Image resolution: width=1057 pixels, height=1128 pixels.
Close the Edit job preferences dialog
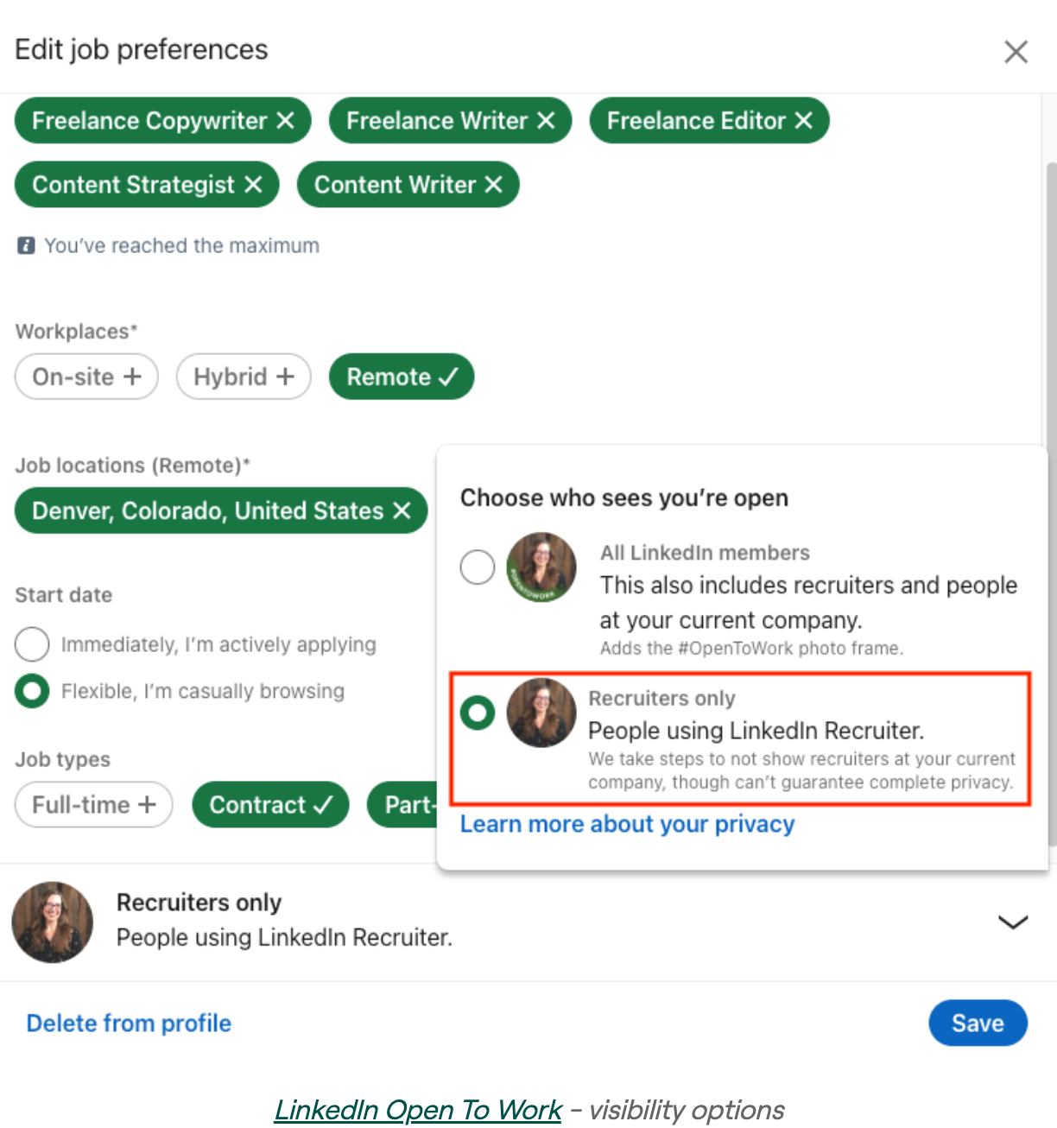1016,52
